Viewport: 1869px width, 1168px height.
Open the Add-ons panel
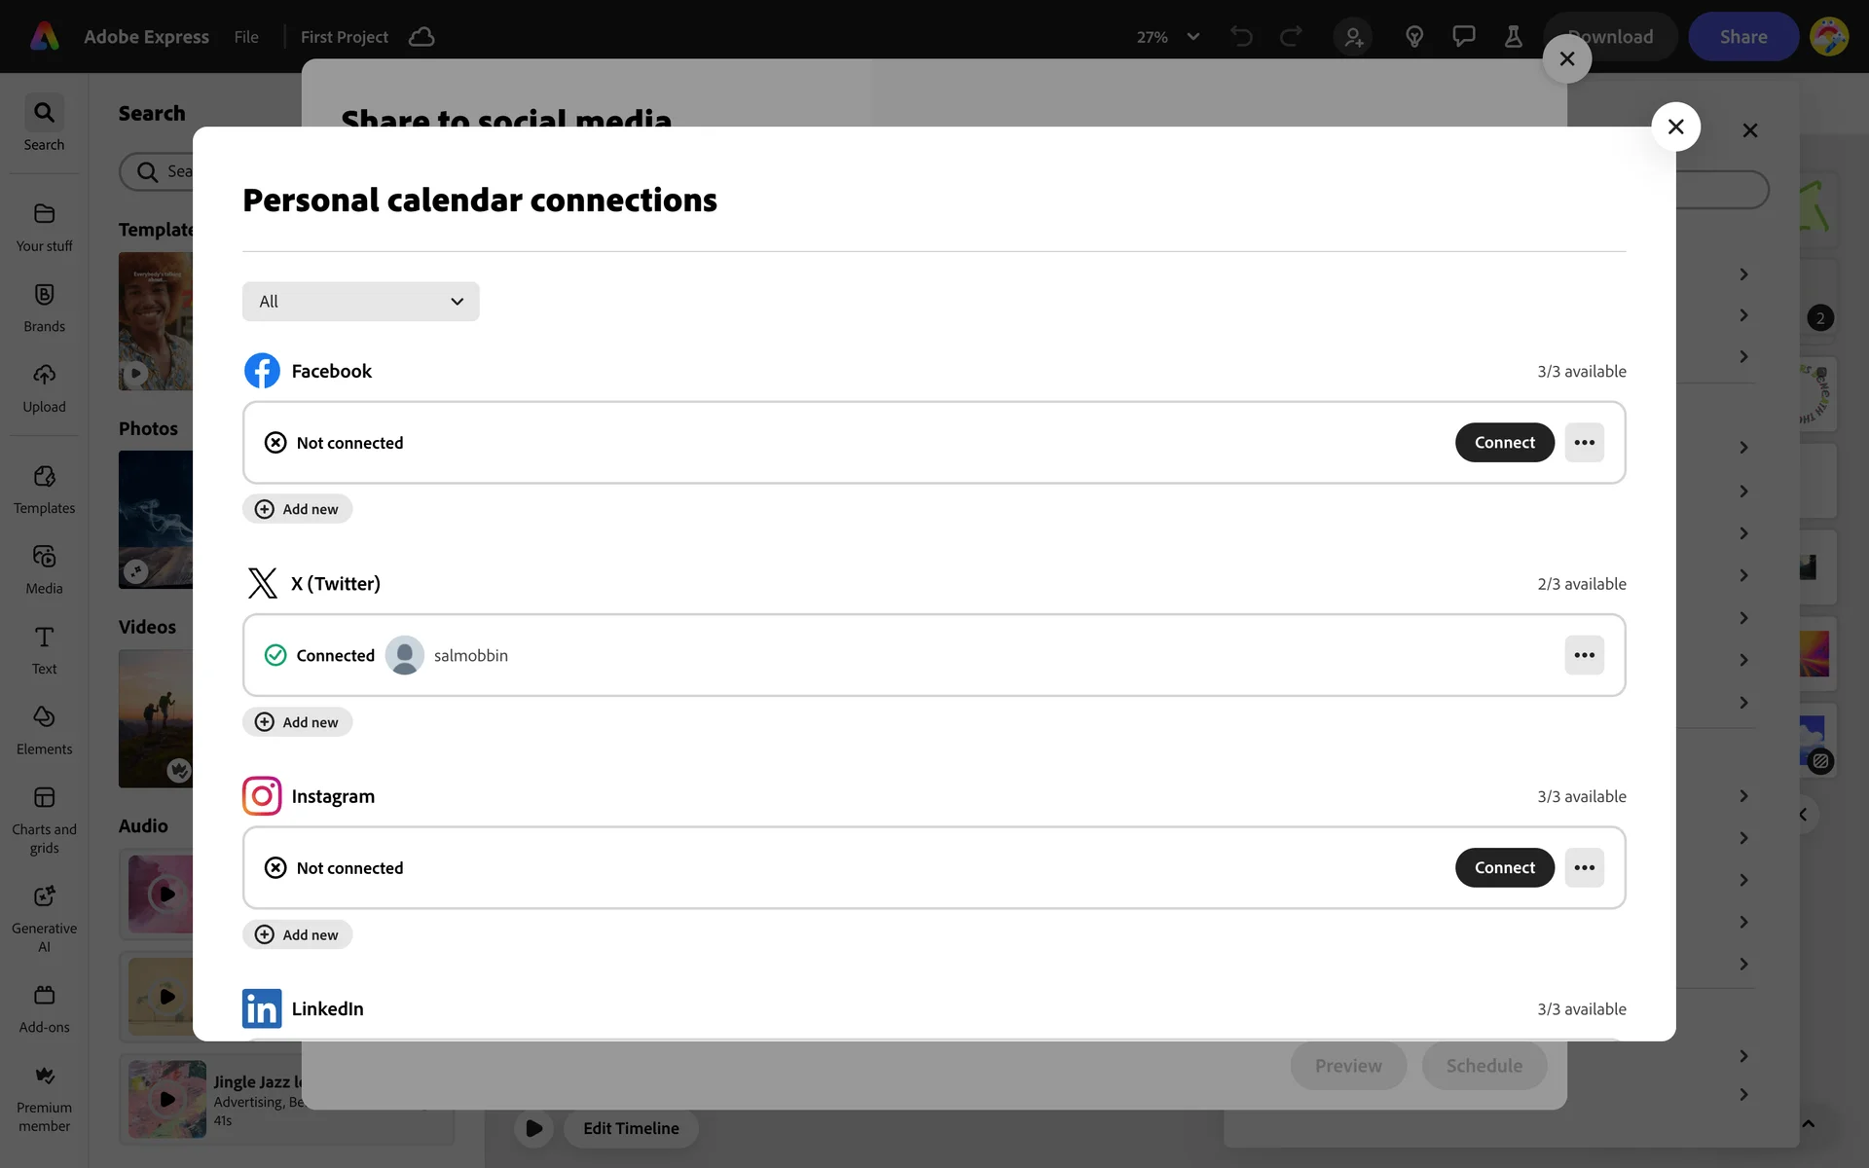coord(44,997)
